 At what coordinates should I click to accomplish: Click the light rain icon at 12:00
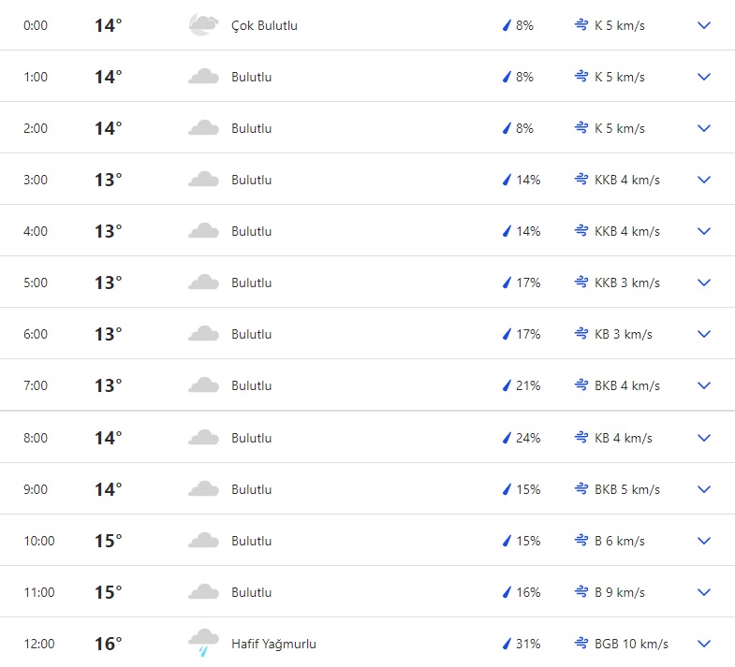tap(203, 643)
